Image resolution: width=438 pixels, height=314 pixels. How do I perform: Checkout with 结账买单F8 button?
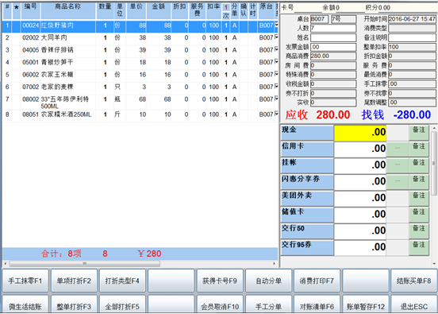point(414,281)
